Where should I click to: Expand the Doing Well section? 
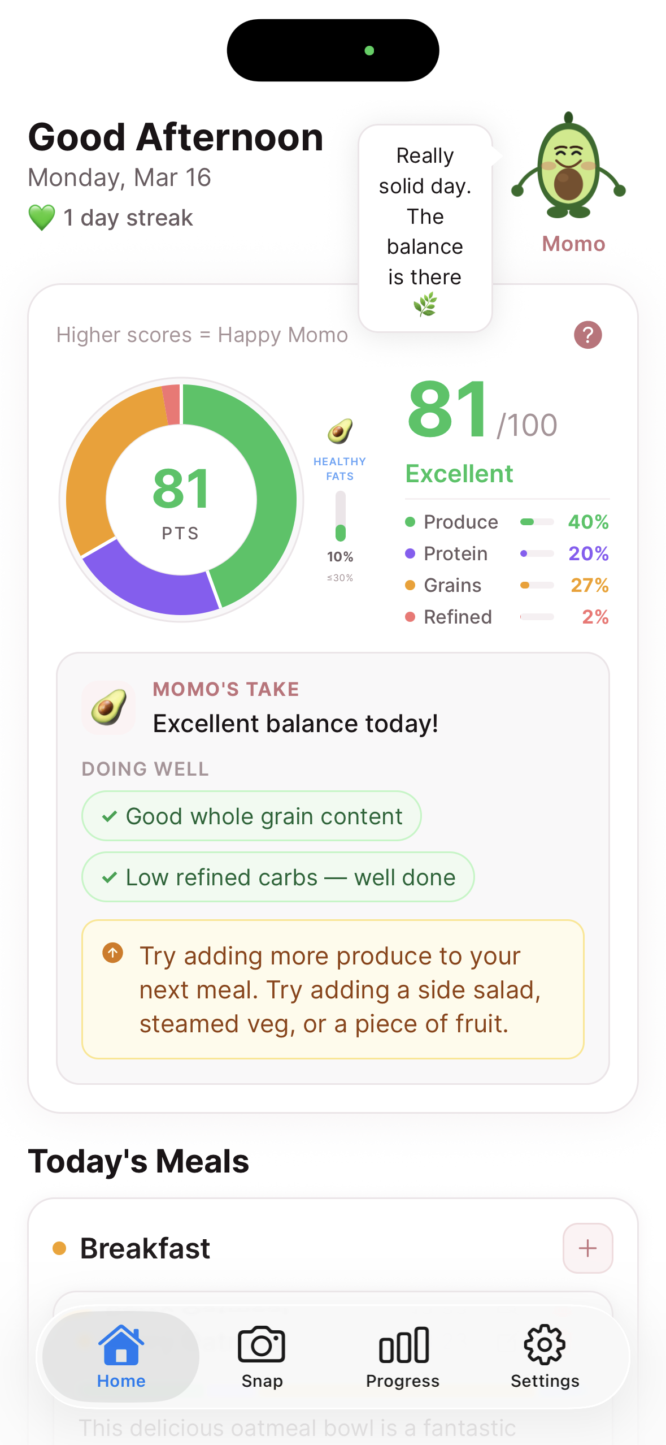coord(144,768)
